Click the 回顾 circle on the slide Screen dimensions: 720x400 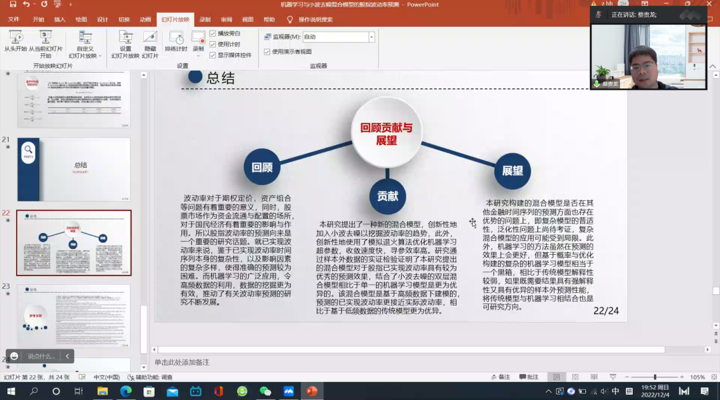[262, 167]
